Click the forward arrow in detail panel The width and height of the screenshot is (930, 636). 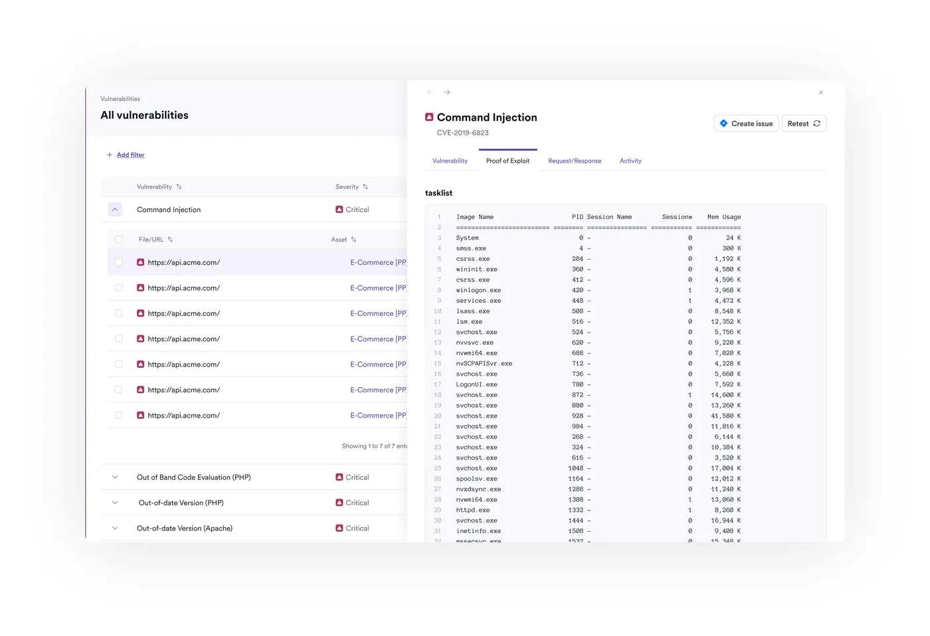[x=447, y=92]
